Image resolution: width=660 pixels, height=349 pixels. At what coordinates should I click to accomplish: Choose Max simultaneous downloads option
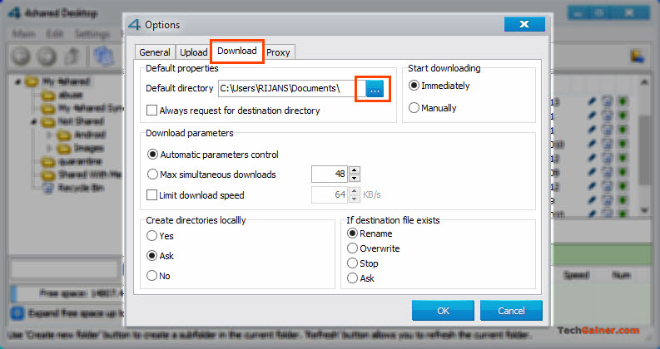211,174
